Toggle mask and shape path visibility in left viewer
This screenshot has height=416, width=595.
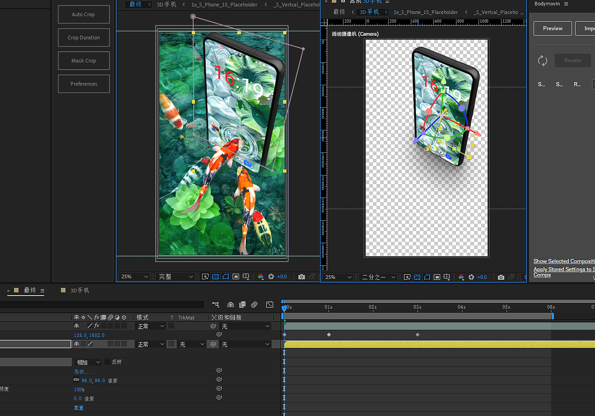225,277
